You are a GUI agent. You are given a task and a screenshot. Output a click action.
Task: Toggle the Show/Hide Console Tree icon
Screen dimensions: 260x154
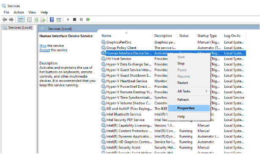[x=21, y=20]
